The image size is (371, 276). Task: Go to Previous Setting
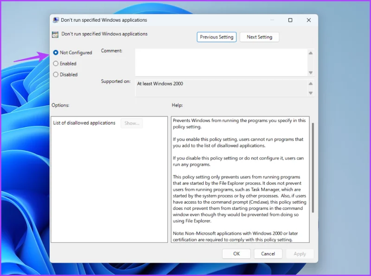point(217,37)
